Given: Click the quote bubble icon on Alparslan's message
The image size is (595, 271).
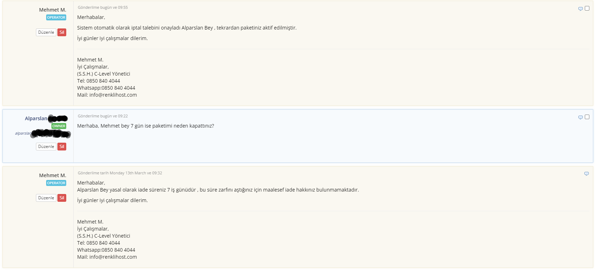Looking at the screenshot, I should [x=581, y=117].
